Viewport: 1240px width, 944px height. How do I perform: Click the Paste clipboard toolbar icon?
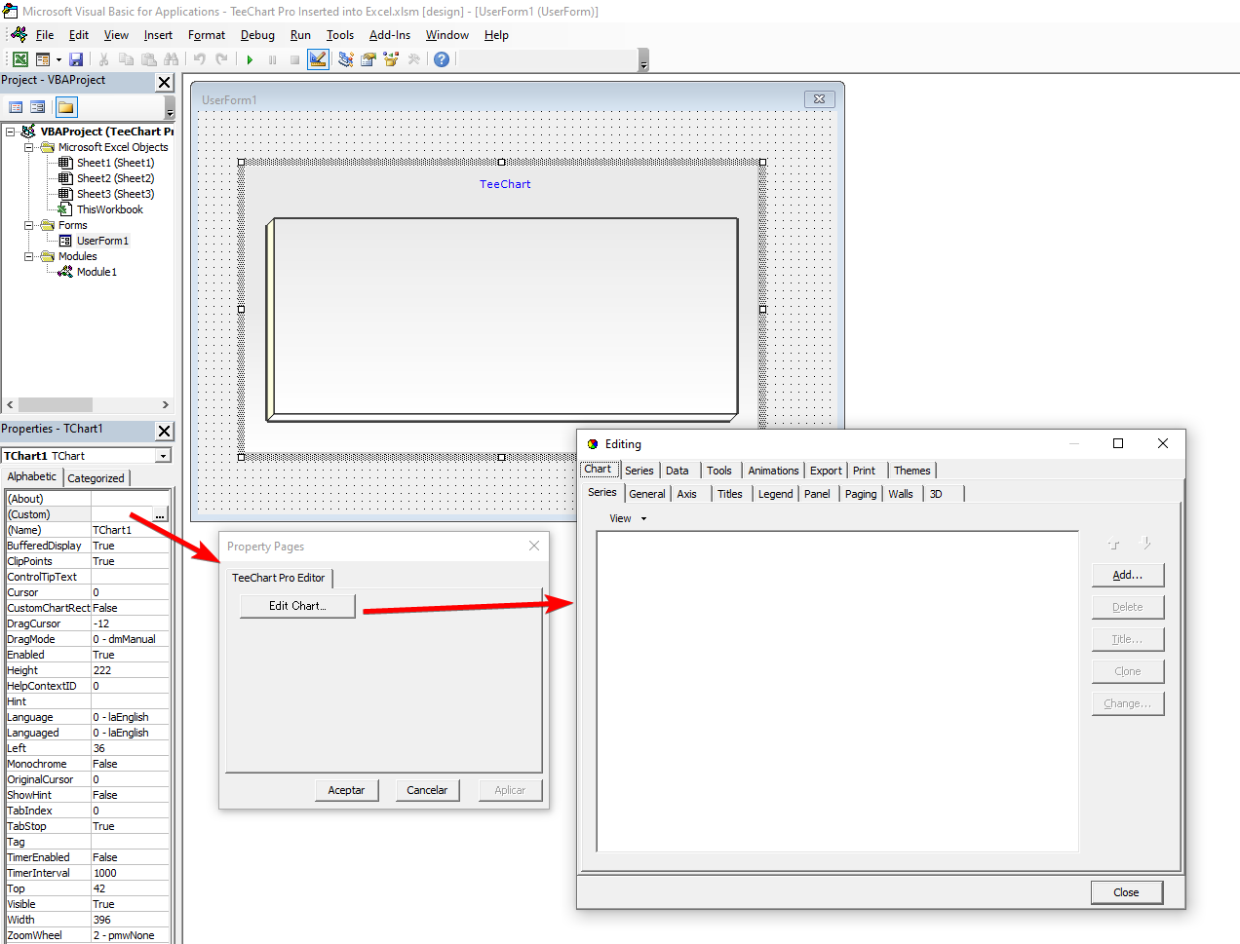(x=149, y=59)
